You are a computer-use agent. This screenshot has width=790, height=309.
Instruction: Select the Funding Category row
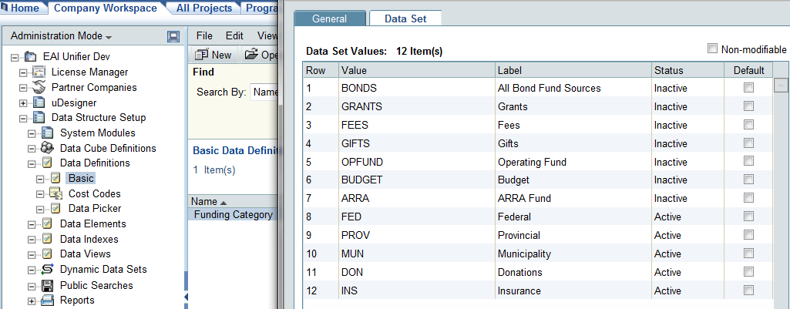(x=232, y=215)
